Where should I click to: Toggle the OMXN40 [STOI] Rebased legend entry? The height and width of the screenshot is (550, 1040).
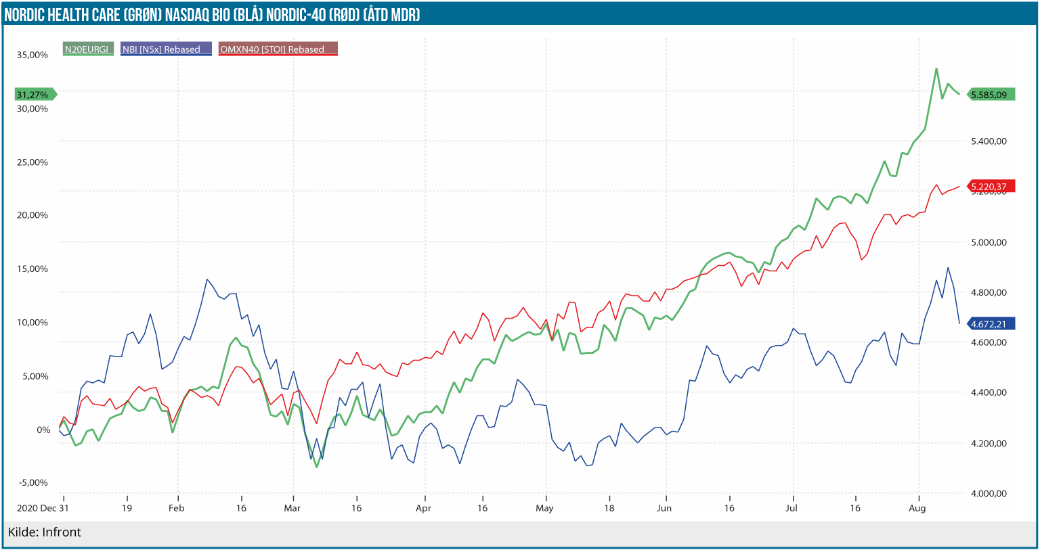tap(278, 49)
